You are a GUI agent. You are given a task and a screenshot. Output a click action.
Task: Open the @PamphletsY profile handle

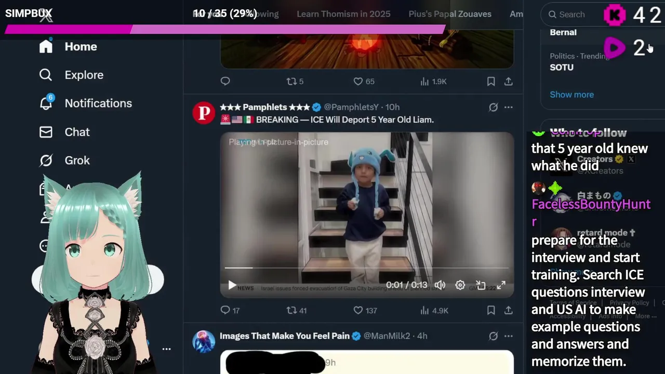point(351,107)
